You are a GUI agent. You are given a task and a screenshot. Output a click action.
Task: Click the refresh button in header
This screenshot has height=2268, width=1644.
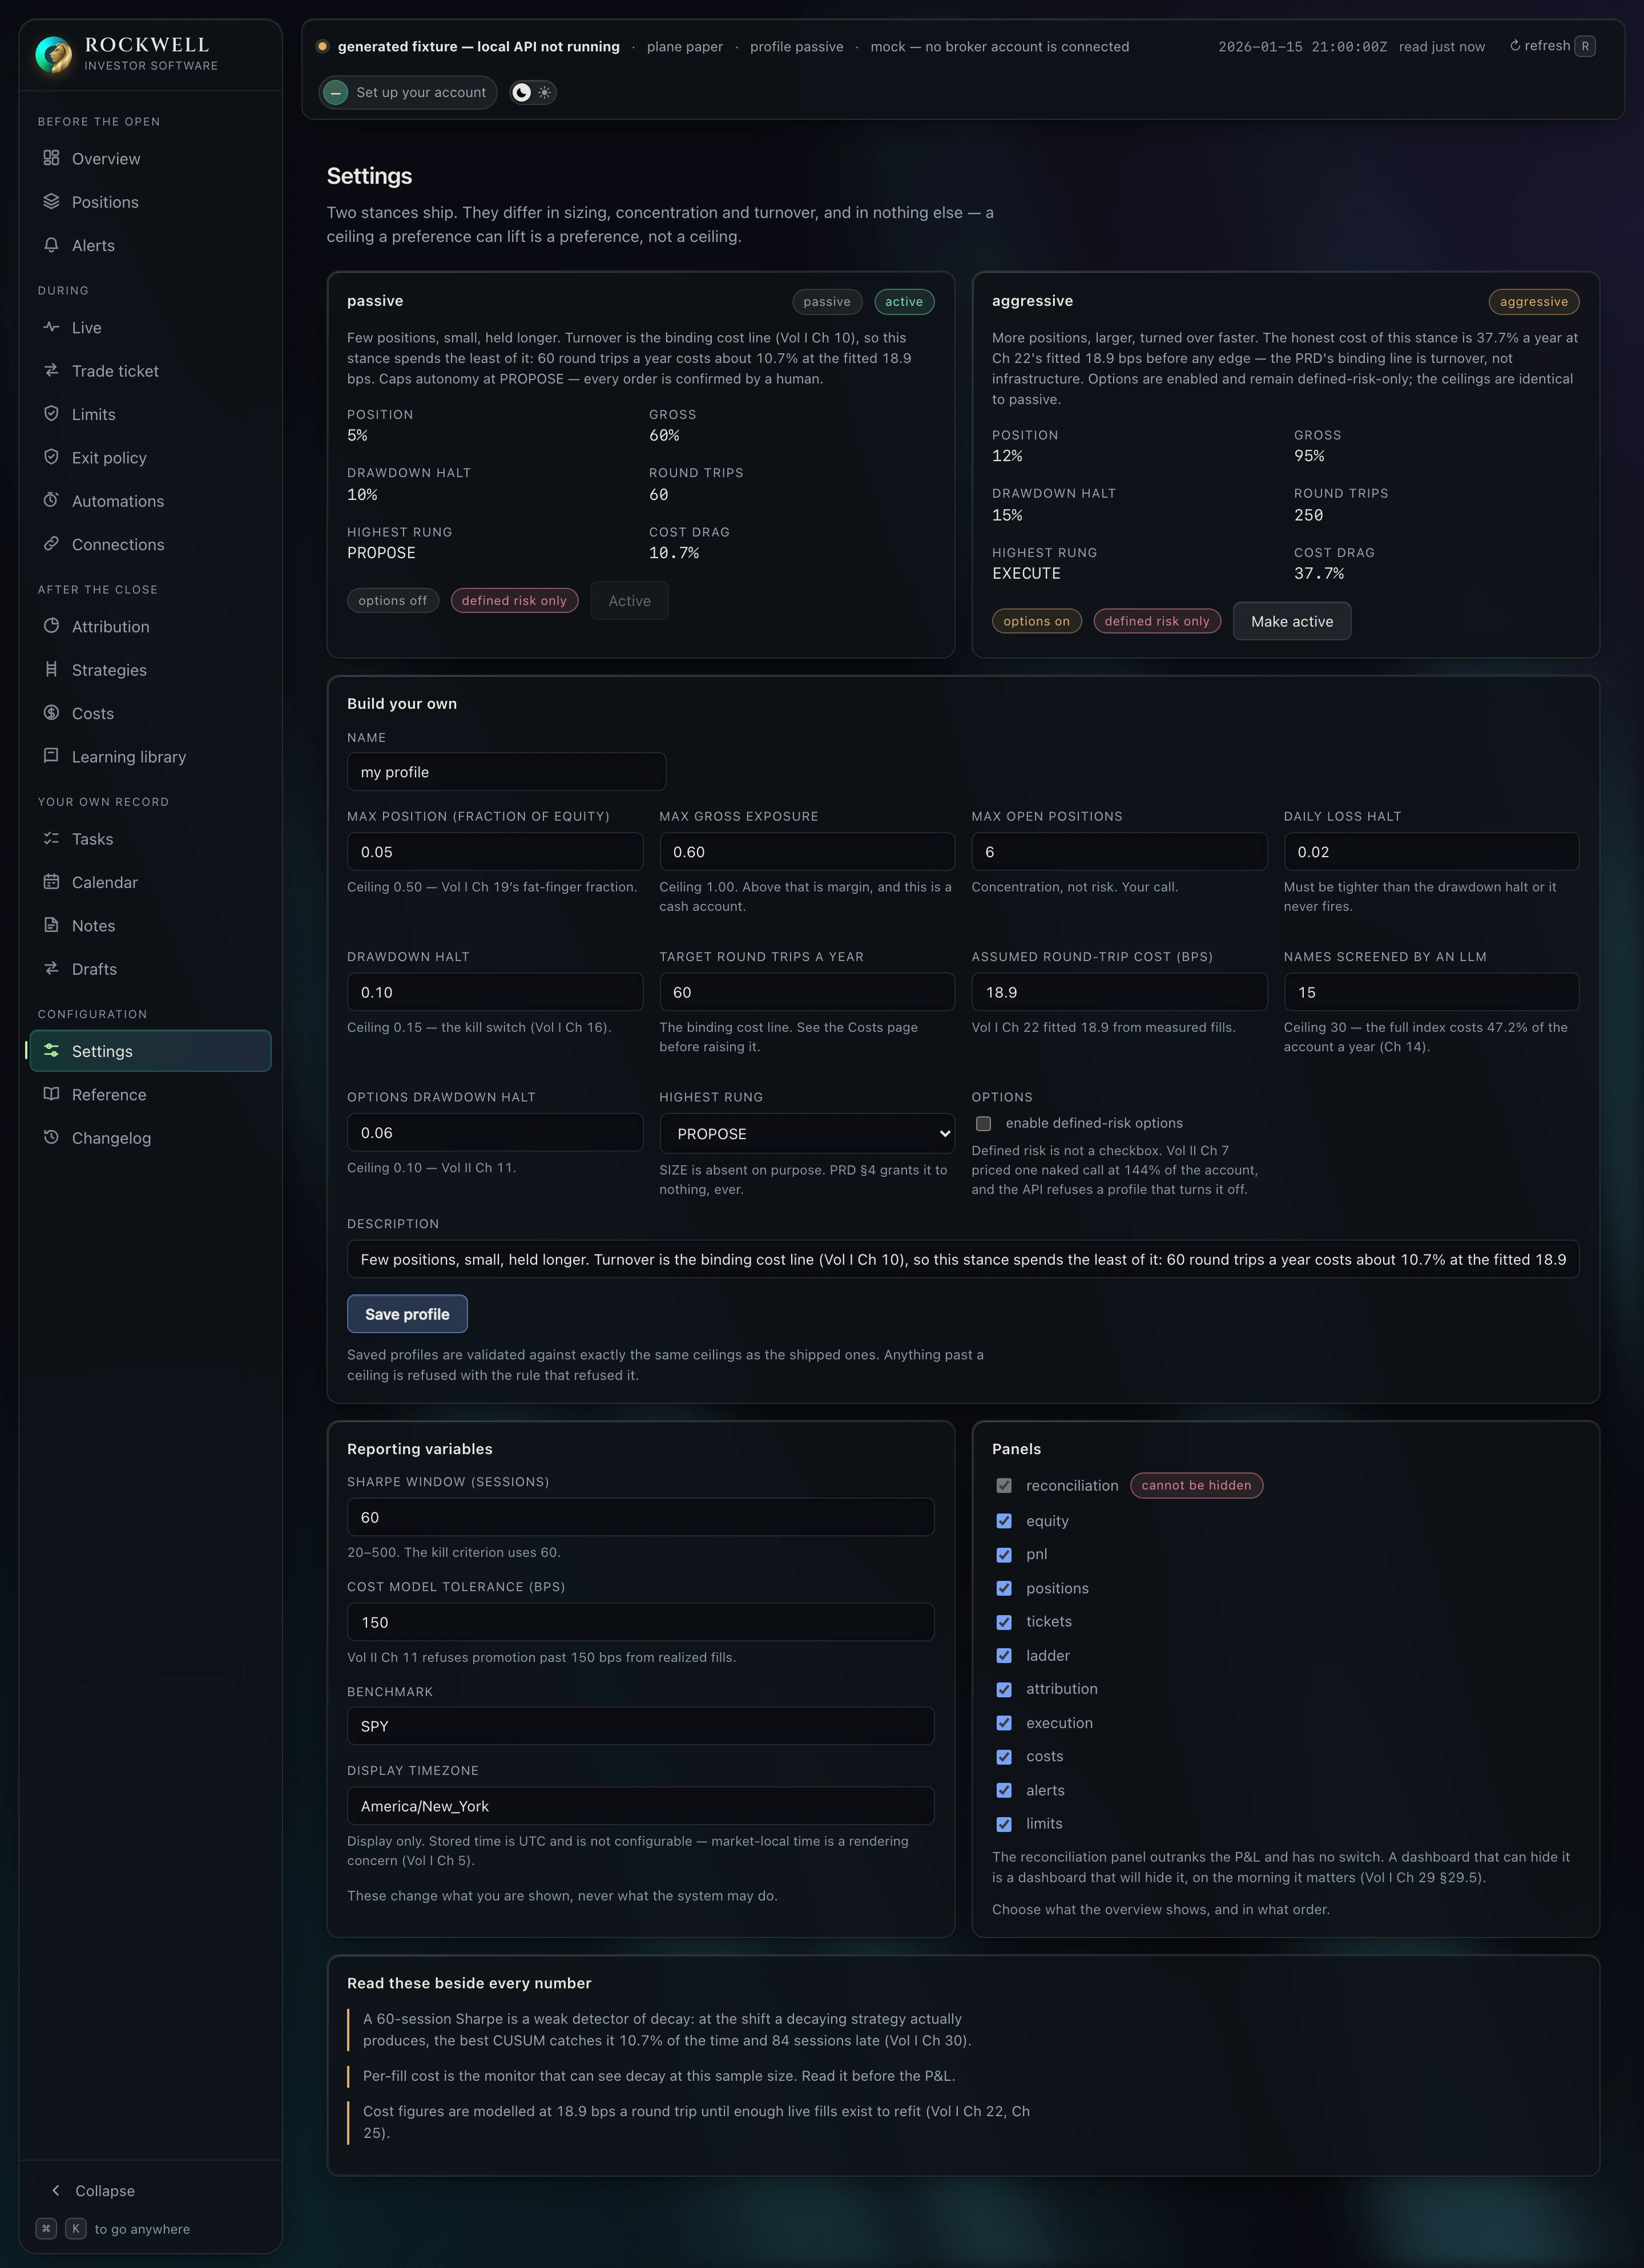pos(1552,46)
